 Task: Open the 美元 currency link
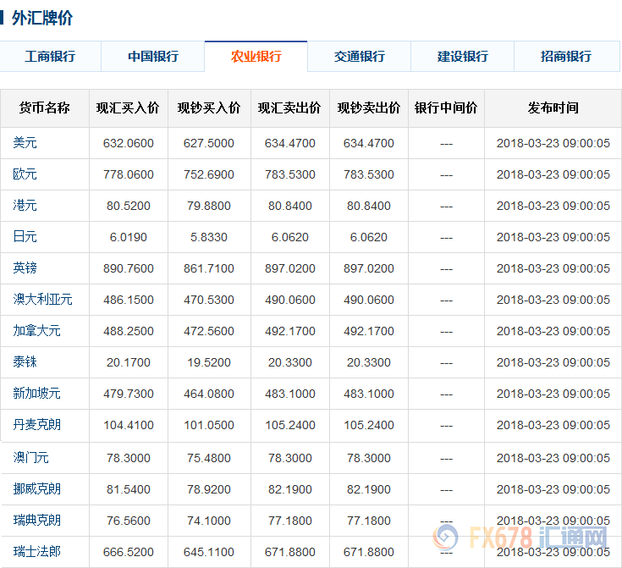click(x=25, y=142)
